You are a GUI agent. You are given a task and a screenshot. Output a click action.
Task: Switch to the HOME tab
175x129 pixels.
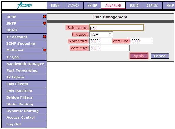pos(55,6)
